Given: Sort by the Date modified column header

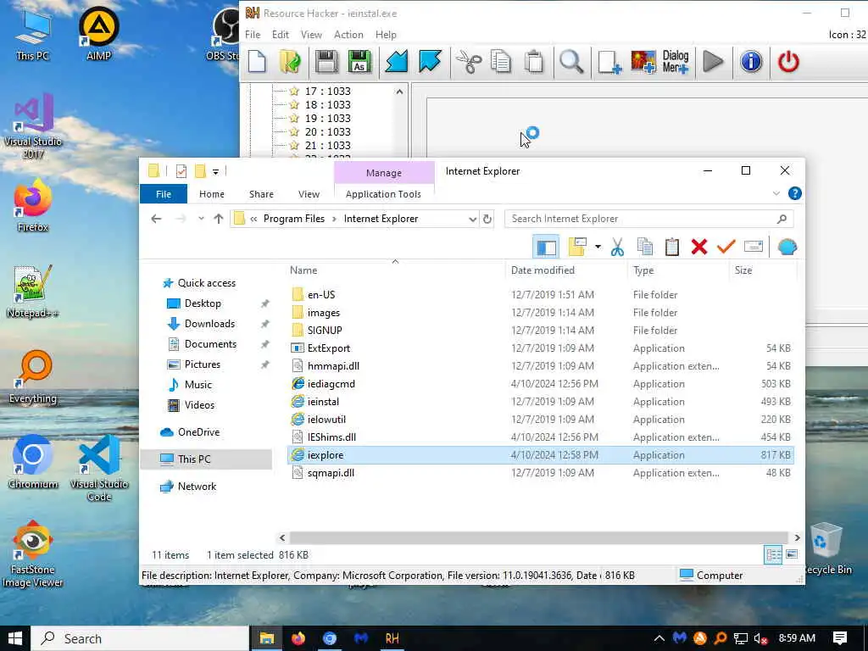Looking at the screenshot, I should [542, 270].
